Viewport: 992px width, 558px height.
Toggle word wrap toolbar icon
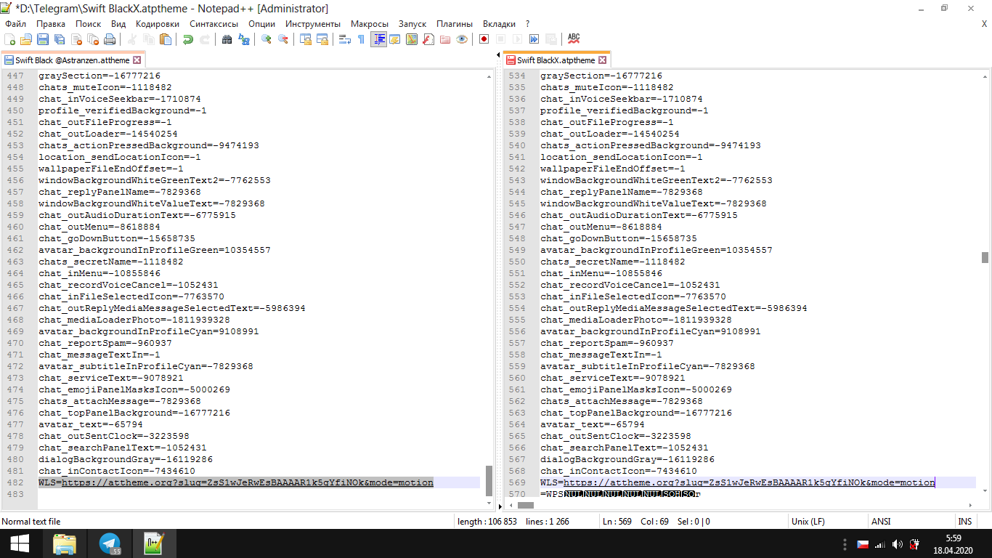point(345,39)
